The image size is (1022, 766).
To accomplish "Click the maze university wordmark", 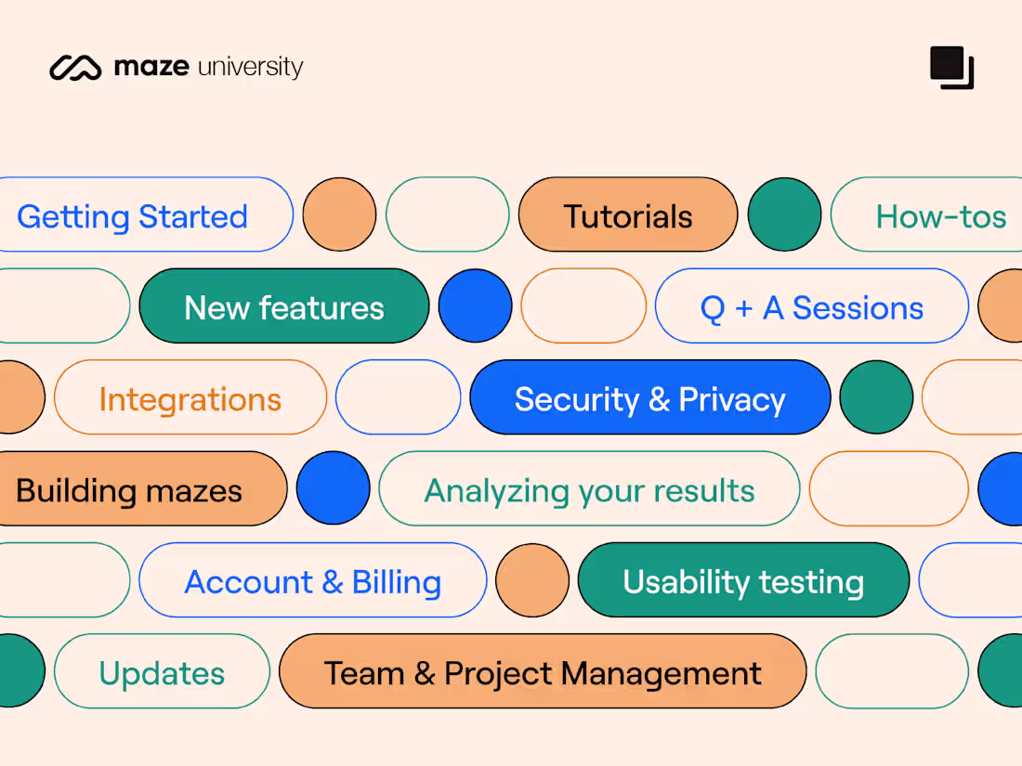I will (x=208, y=67).
